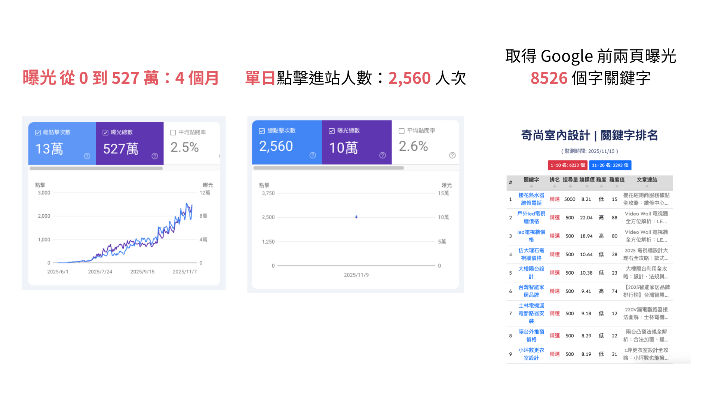
Task: Click the sort arrow under 競標價 column header
Action: coord(587,186)
